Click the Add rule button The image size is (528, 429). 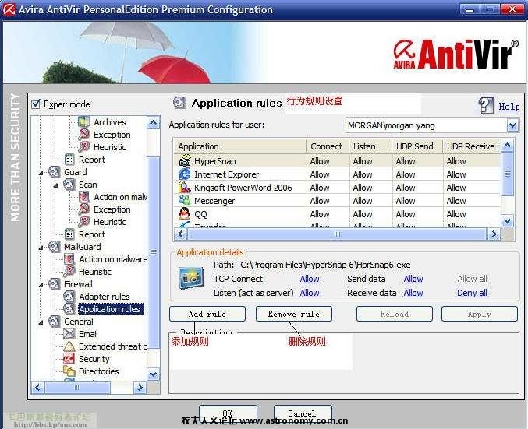(207, 314)
